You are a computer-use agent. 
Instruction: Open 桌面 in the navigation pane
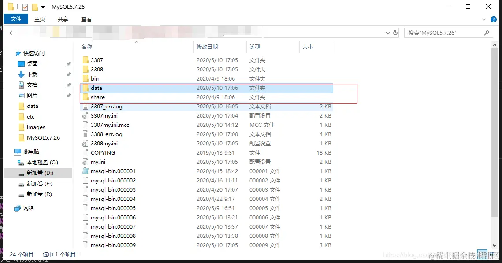[32, 64]
